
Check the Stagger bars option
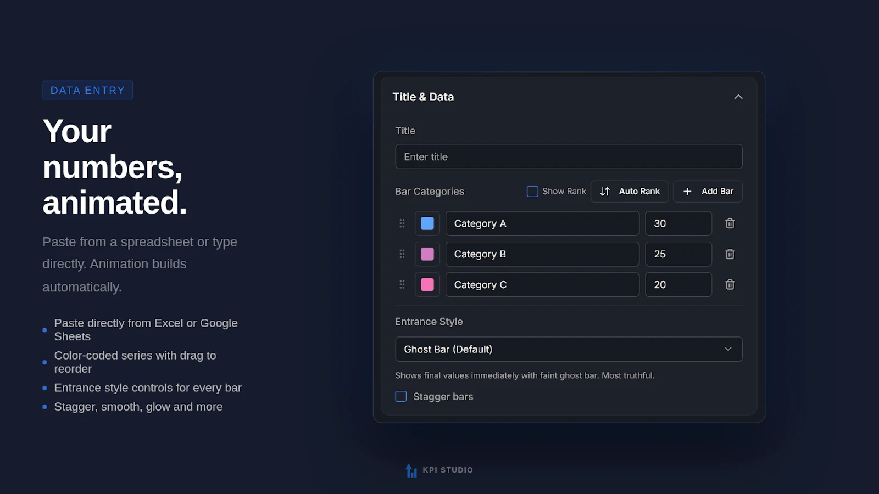click(400, 396)
